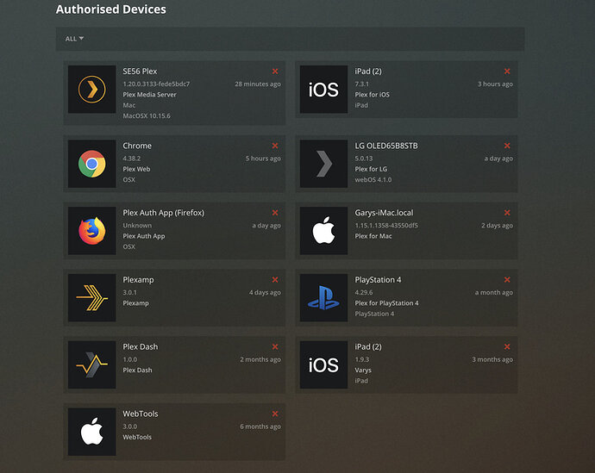This screenshot has height=473, width=595.
Task: Click the 'Plex for LG' product label
Action: [371, 169]
